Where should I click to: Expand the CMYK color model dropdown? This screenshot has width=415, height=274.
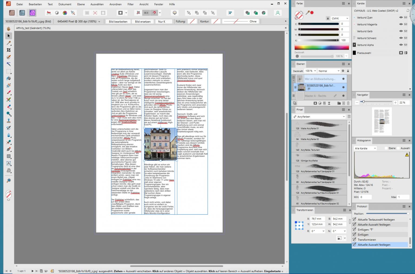coord(340,18)
